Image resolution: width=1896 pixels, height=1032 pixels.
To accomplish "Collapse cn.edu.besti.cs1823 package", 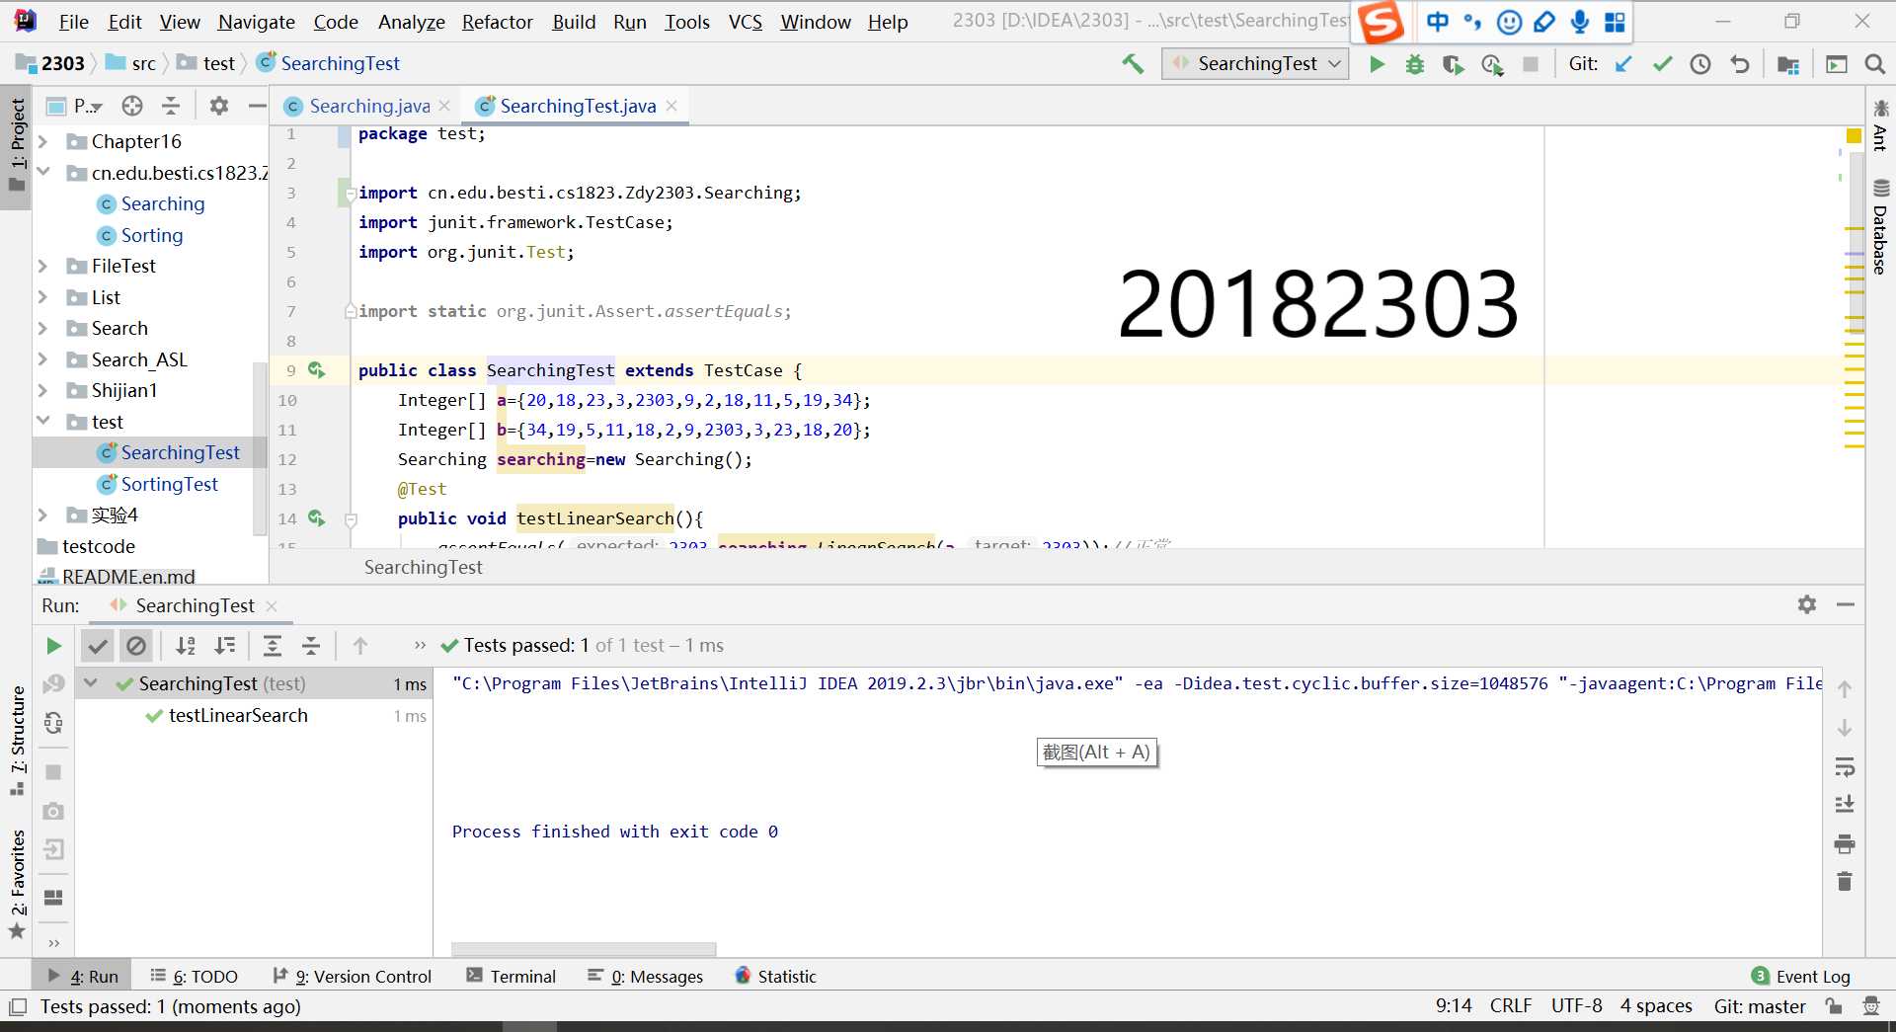I will (x=42, y=173).
